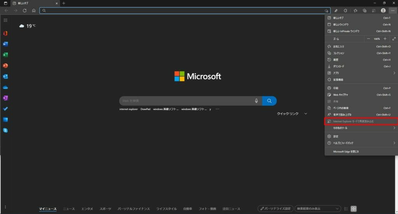
Task: Open お気に入り from the menu
Action: 361,47
